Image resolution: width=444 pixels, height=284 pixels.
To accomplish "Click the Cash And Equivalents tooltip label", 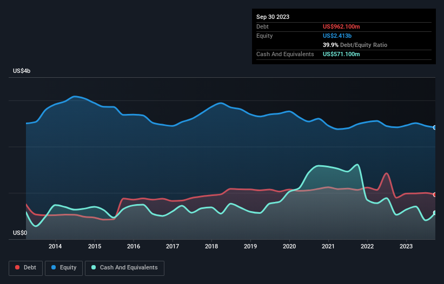I will tap(285, 54).
